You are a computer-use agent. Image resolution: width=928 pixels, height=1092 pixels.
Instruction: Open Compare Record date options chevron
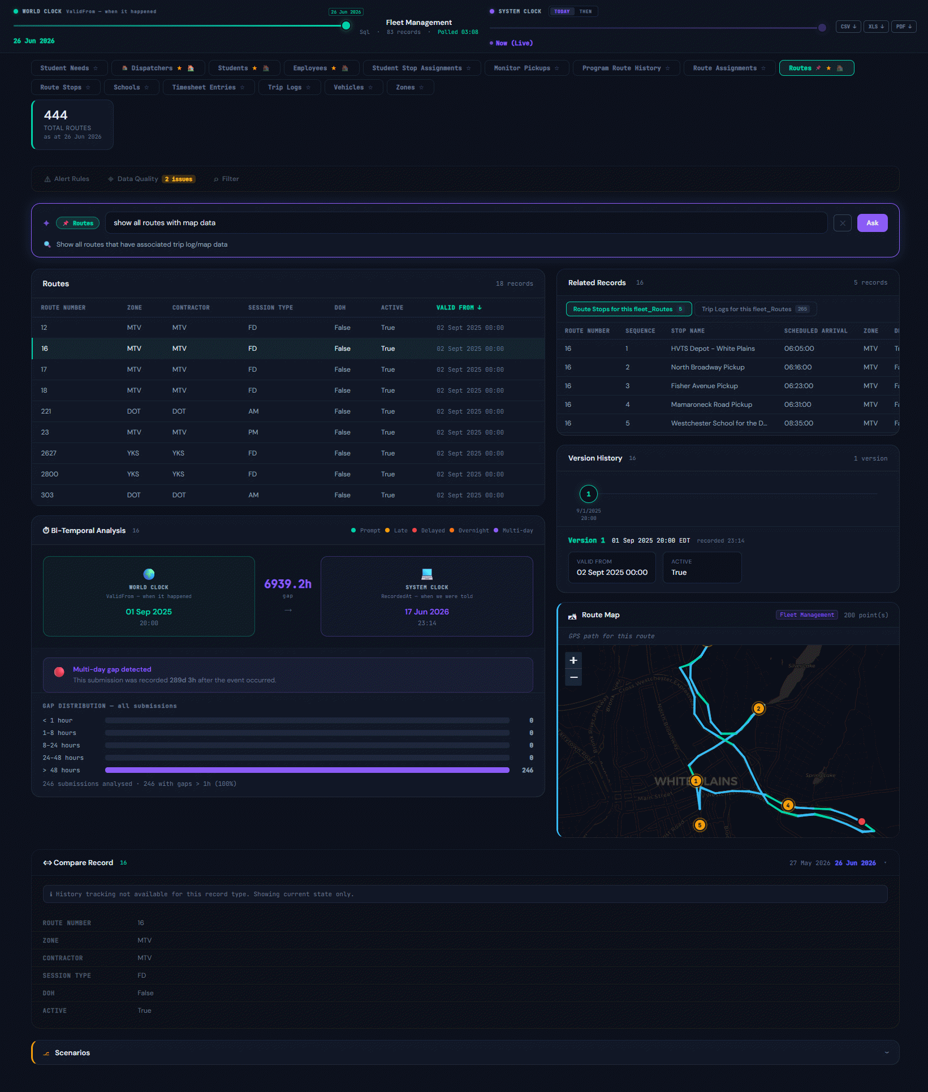click(885, 863)
